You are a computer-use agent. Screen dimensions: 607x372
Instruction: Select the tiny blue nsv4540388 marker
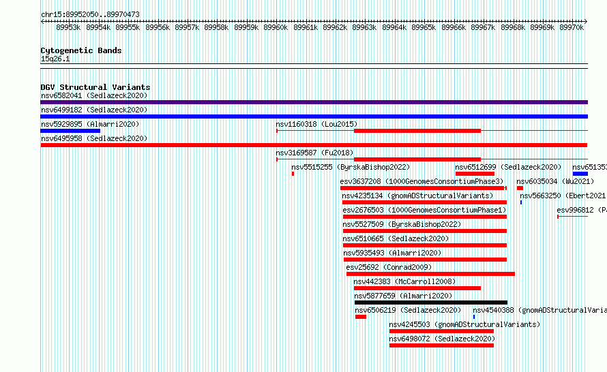coord(474,317)
